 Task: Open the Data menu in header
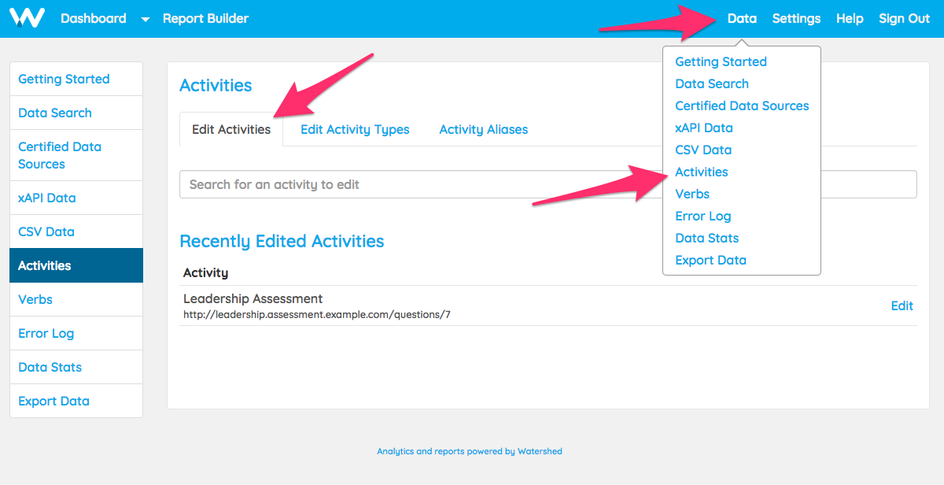[x=742, y=18]
